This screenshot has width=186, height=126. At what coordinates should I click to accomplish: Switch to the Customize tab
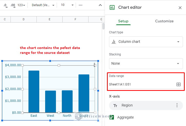[164, 21]
